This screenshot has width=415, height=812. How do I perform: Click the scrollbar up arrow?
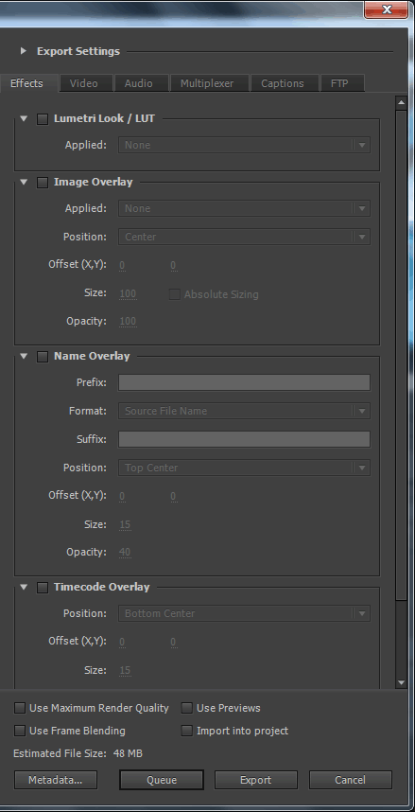pos(402,102)
